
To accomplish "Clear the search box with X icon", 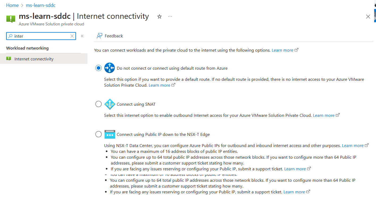I will click(x=72, y=36).
